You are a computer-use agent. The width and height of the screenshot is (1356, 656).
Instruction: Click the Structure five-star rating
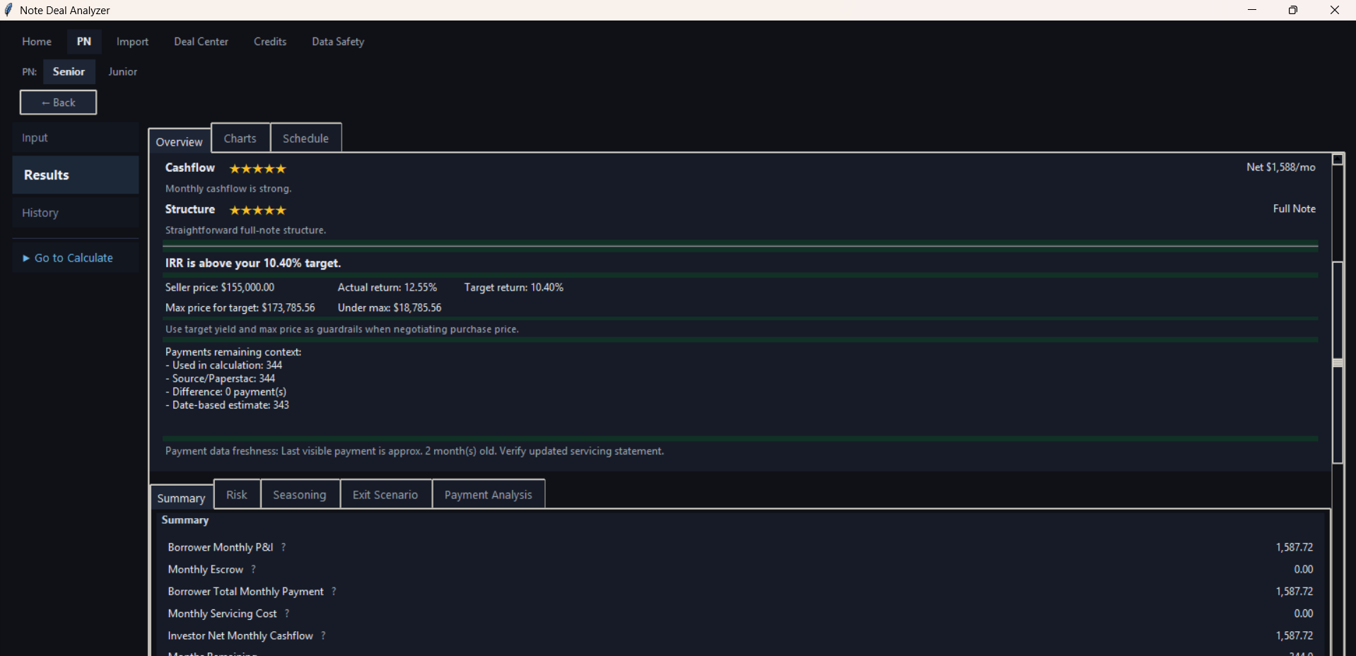click(x=257, y=210)
